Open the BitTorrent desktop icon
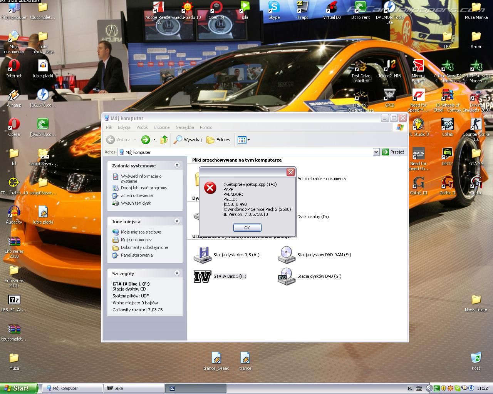 click(x=361, y=11)
